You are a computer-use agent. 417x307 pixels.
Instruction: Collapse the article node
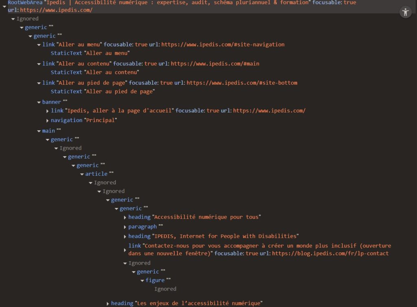click(82, 174)
